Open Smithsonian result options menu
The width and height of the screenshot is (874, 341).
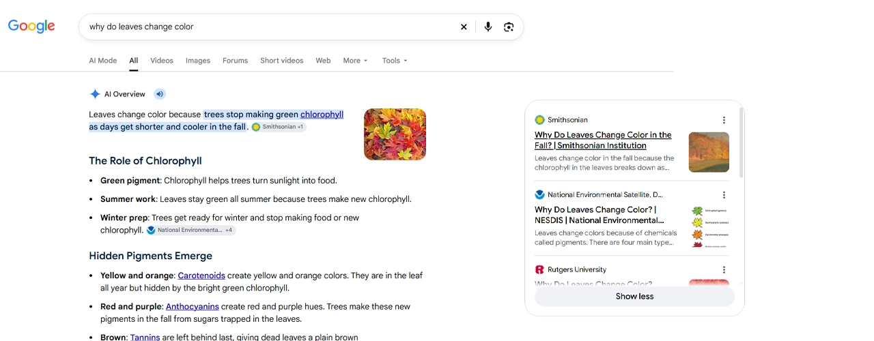tap(724, 120)
